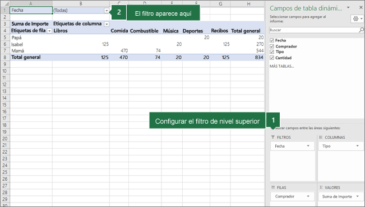The image size is (365, 207).
Task: Click the FILAS area heading
Action: (279, 187)
